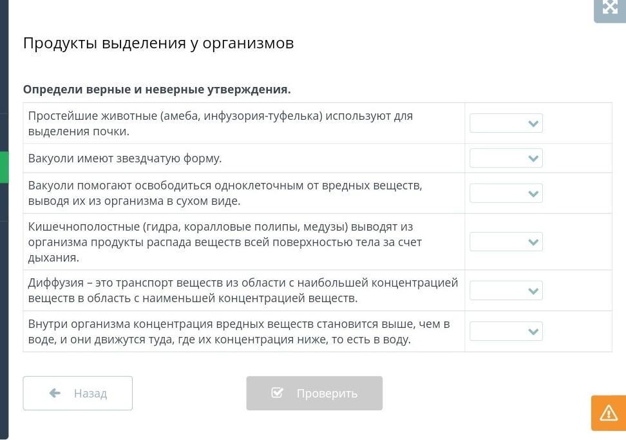626x440 pixels.
Task: Click the 'Диффузия – это транспорт' statement text
Action: (243, 291)
